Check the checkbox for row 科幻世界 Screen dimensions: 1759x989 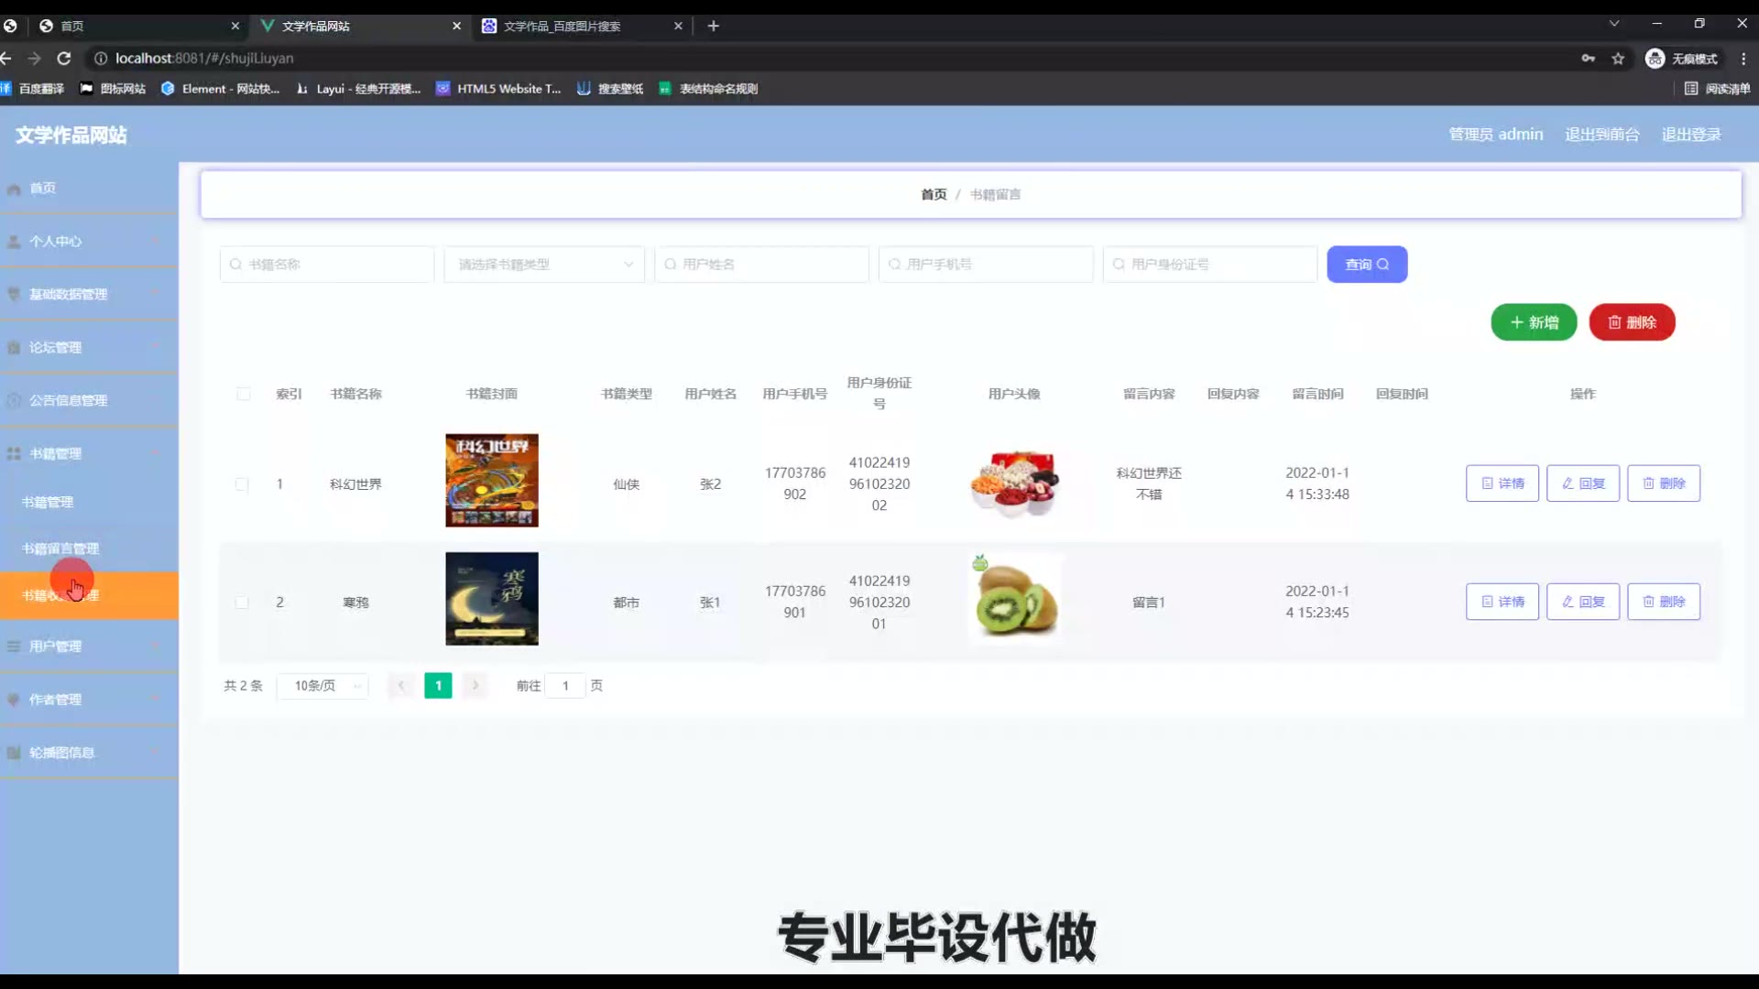pos(242,484)
